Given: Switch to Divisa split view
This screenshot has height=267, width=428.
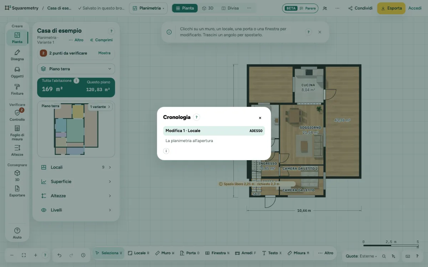Looking at the screenshot, I should (x=230, y=8).
